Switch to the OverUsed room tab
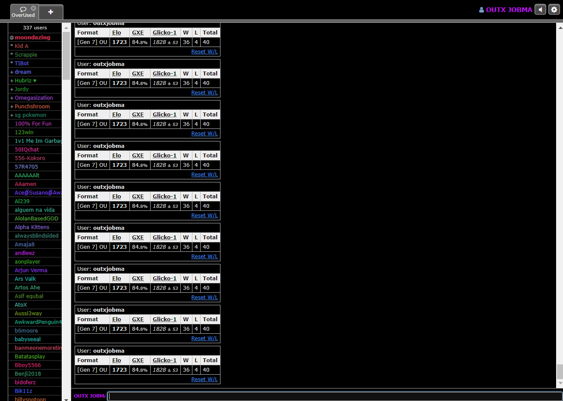This screenshot has height=401, width=563. pyautogui.click(x=24, y=12)
